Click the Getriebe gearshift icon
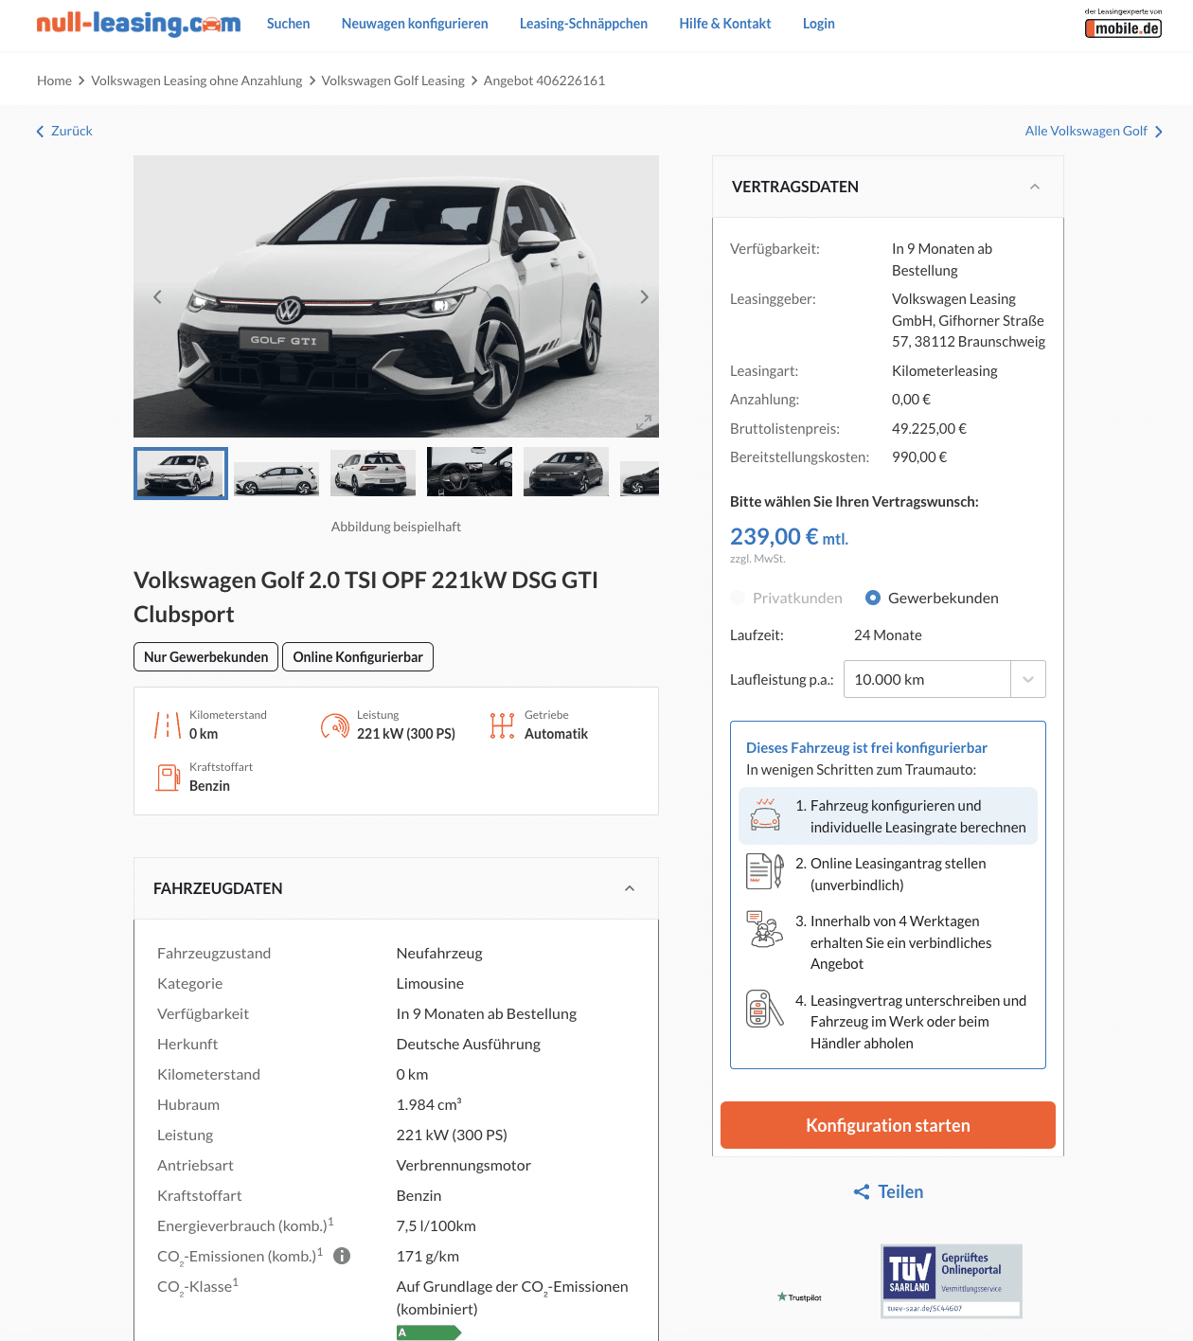 pos(503,725)
